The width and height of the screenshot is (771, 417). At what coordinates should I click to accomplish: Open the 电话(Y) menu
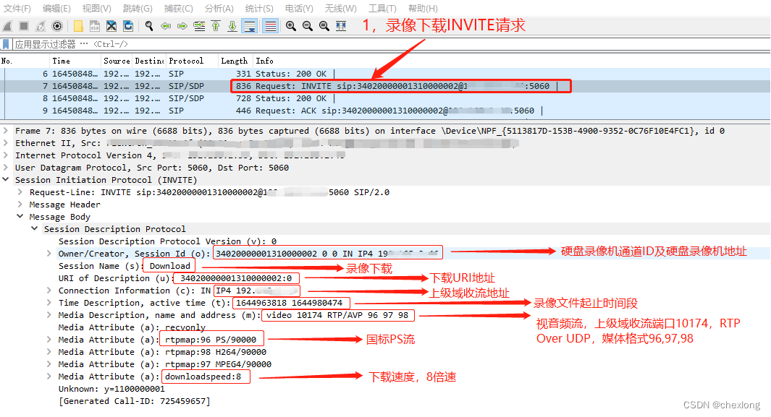(x=299, y=9)
